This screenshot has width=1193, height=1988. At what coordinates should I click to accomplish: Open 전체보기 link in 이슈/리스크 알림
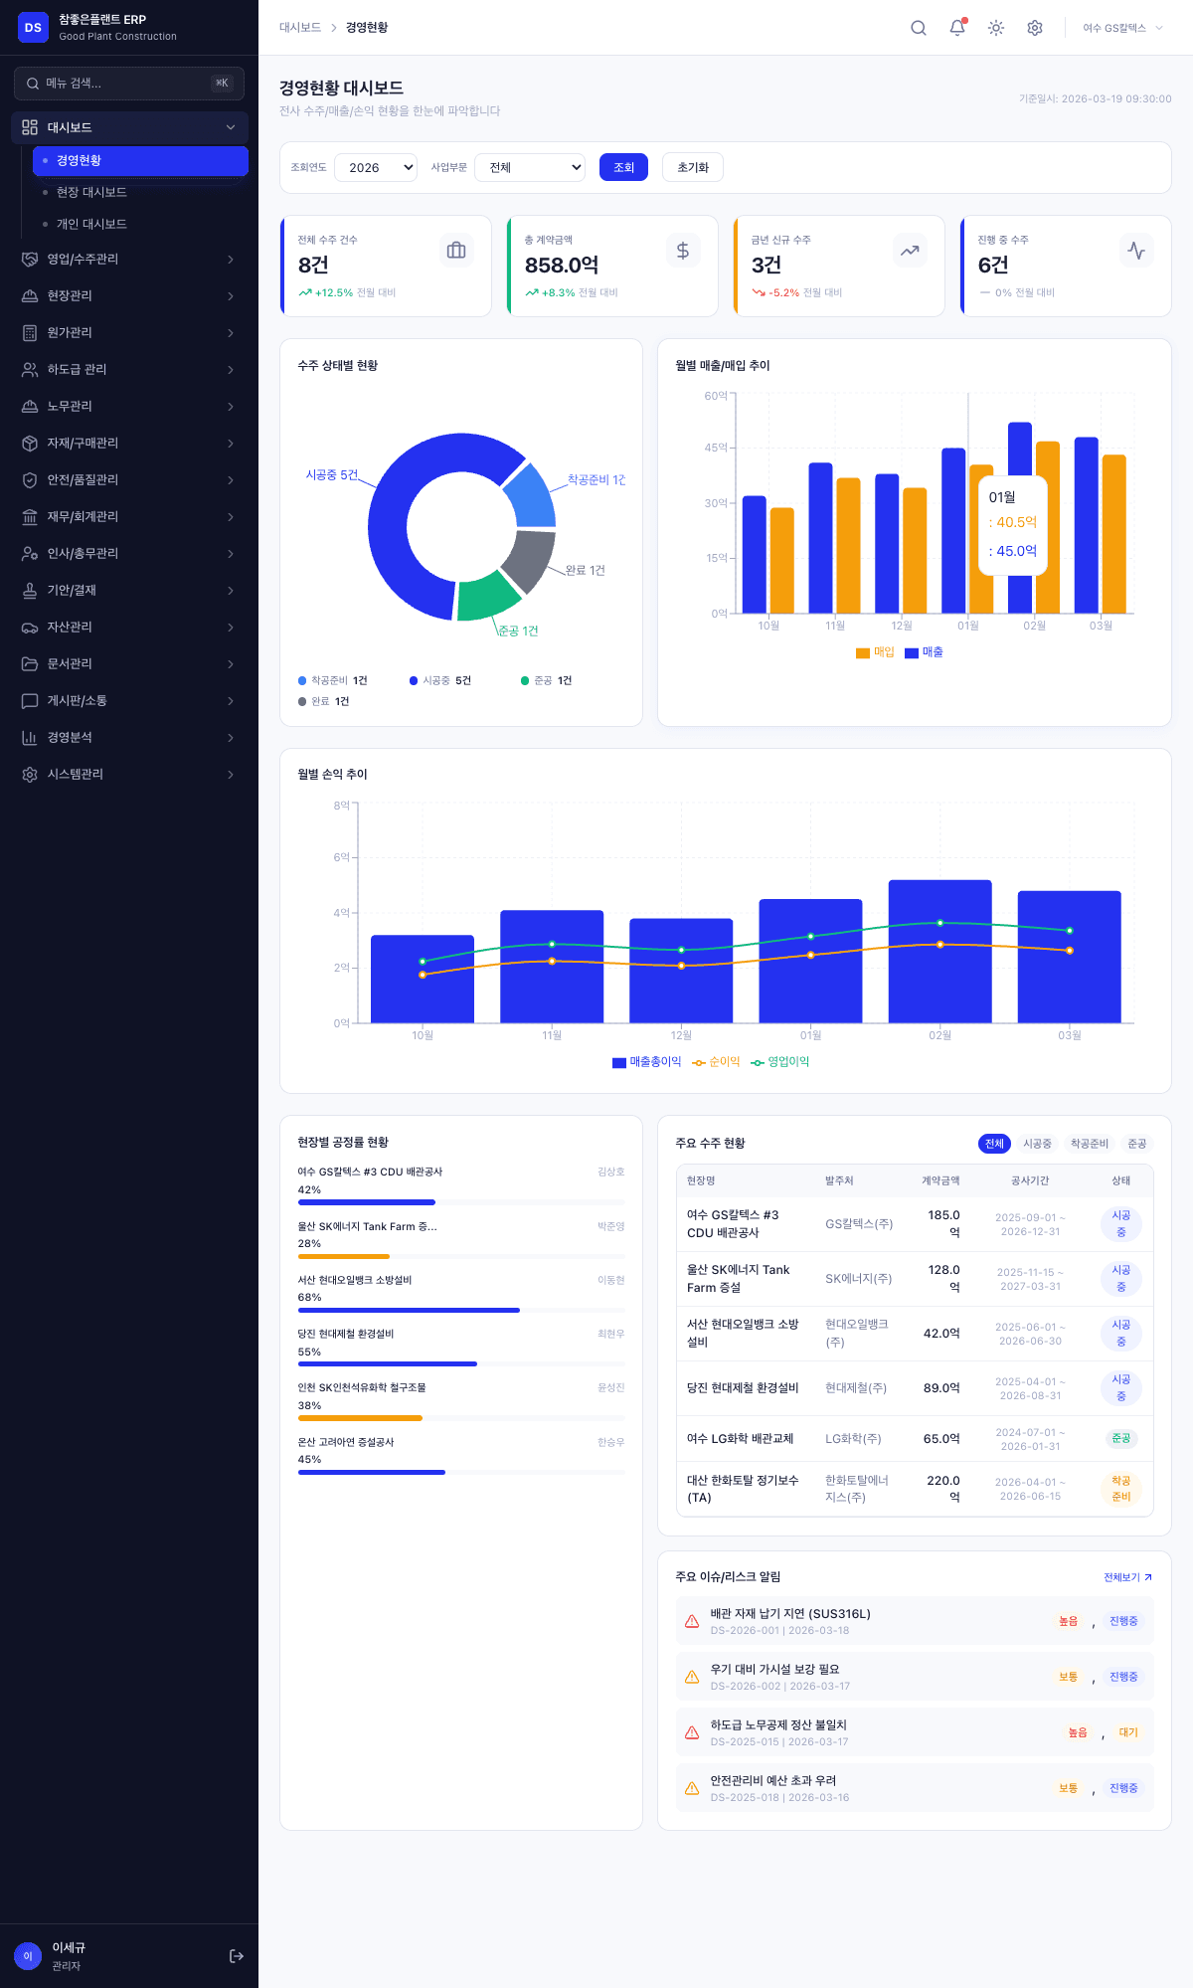1127,1577
